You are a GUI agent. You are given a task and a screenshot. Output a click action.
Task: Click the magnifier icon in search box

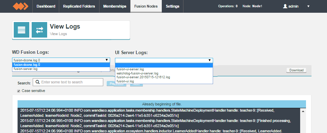click(38, 82)
